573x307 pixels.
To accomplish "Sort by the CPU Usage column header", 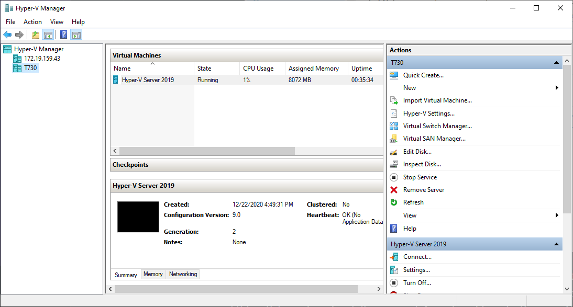I will point(262,69).
